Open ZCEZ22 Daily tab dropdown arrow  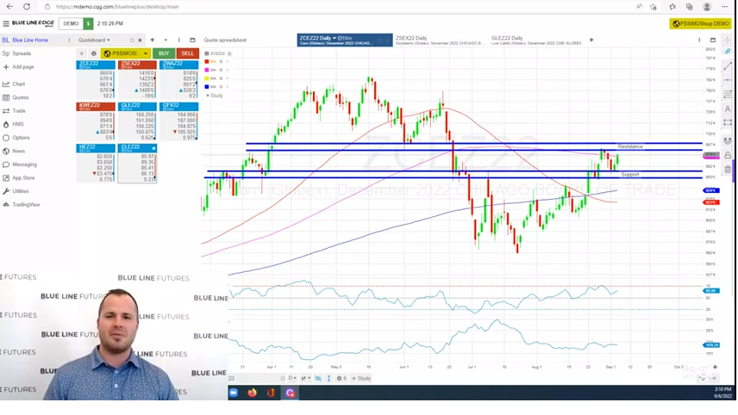click(335, 38)
